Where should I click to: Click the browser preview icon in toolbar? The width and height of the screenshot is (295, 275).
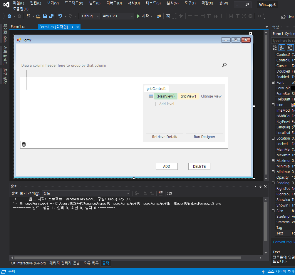(x=168, y=16)
